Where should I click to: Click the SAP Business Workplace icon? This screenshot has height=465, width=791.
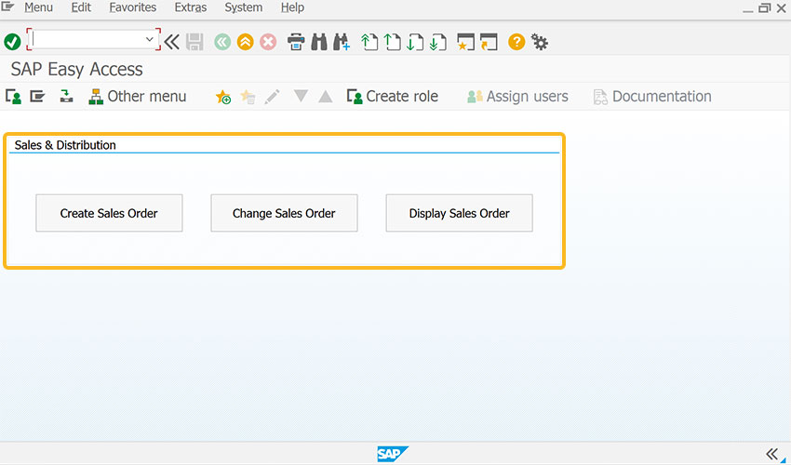pos(66,96)
